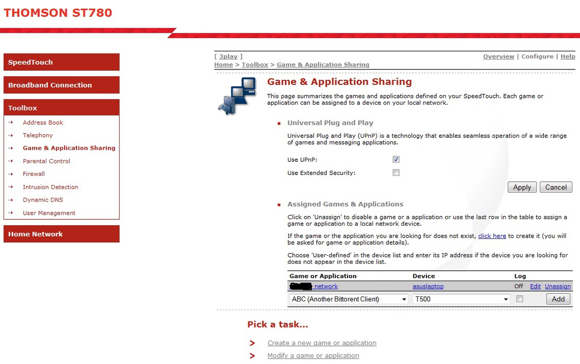Open the Help link
Viewport: 580px width, 364px height.
click(x=568, y=57)
